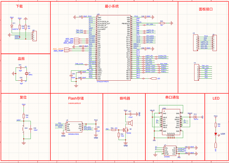Screen dimensions: 229x163
Task: Select the 最小系统 section title
Action: pyautogui.click(x=112, y=6)
